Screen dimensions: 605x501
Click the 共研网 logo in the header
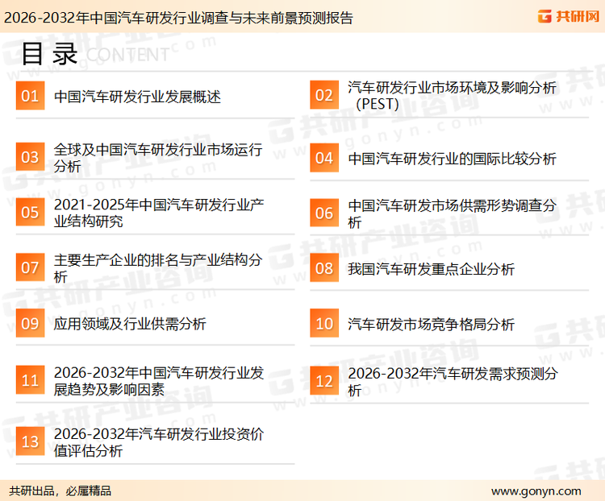[569, 16]
